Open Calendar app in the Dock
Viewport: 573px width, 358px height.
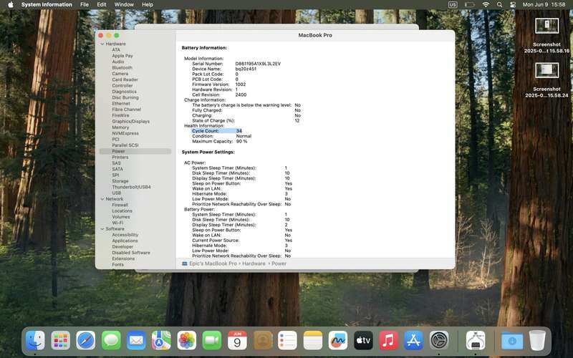pyautogui.click(x=237, y=341)
